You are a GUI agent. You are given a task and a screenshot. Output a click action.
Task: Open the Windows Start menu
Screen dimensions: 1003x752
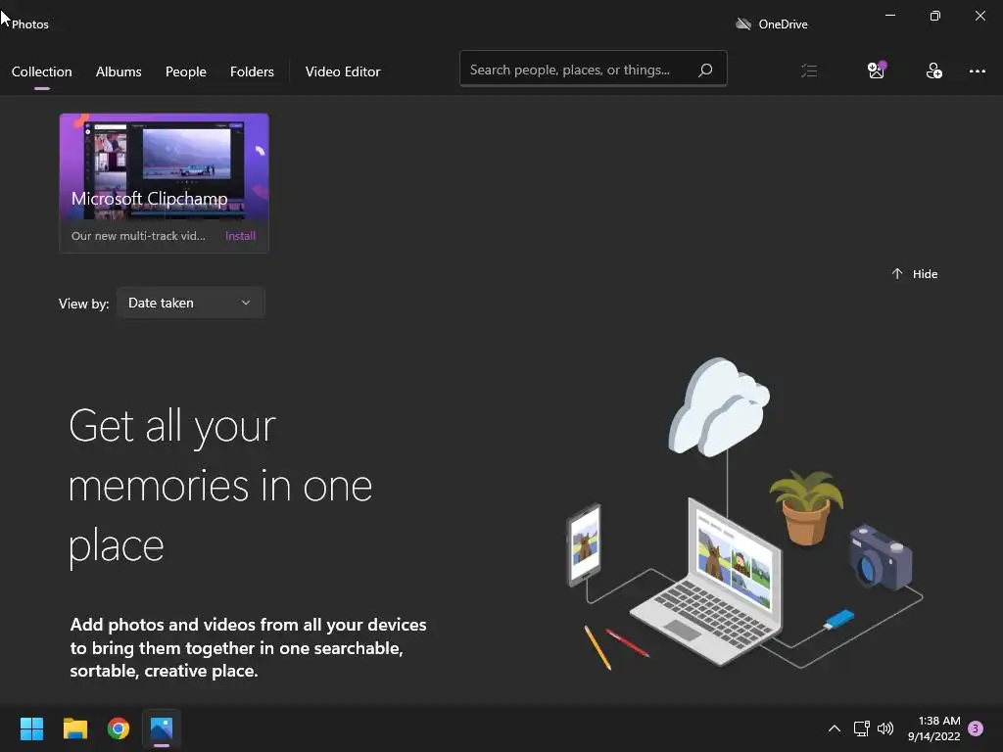click(x=31, y=728)
